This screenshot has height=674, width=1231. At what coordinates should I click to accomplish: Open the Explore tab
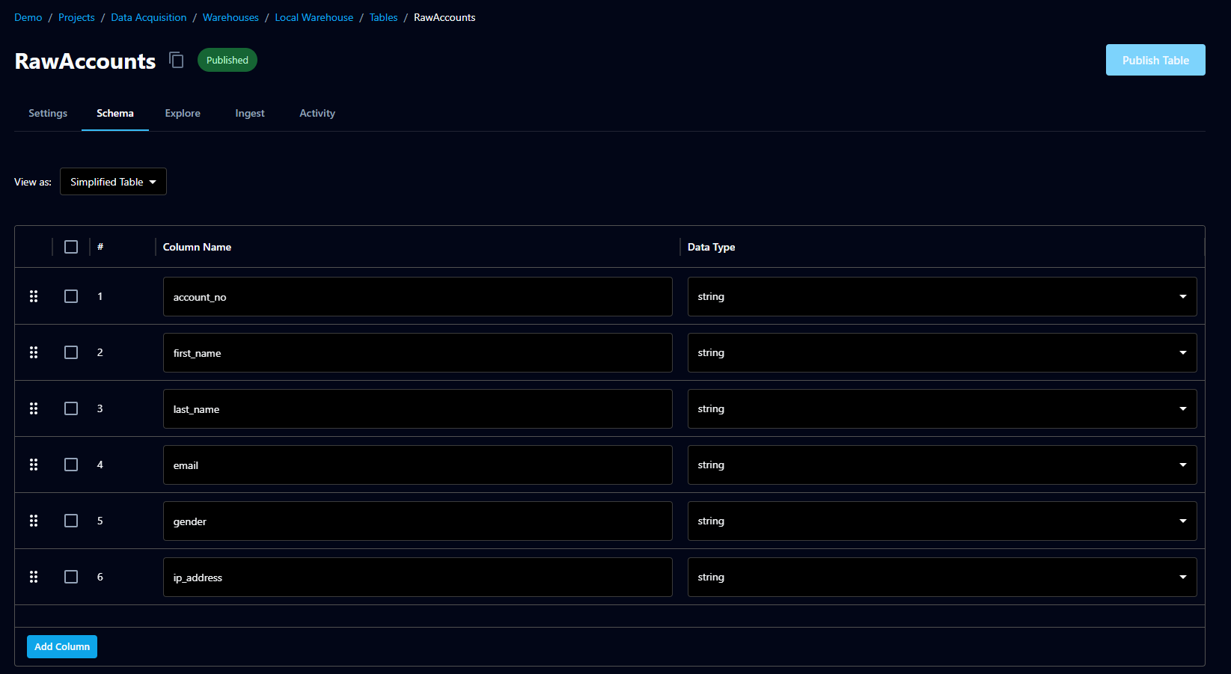click(183, 114)
